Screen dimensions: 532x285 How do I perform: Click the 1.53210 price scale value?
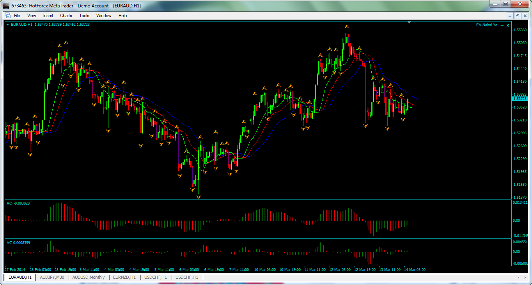pos(521,120)
